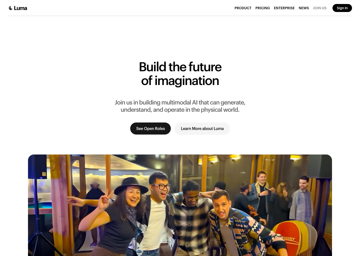Open the ENTERPRISE navigation link
Viewport: 360px width, 256px height.
[284, 8]
